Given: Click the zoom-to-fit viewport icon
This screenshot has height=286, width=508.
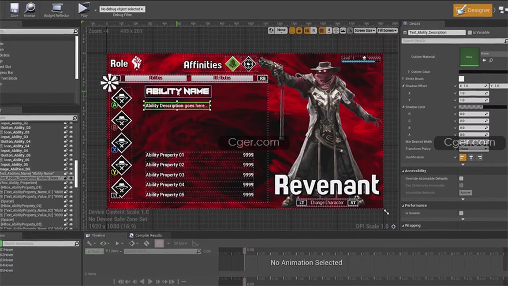Looking at the screenshot, I should [336, 31].
